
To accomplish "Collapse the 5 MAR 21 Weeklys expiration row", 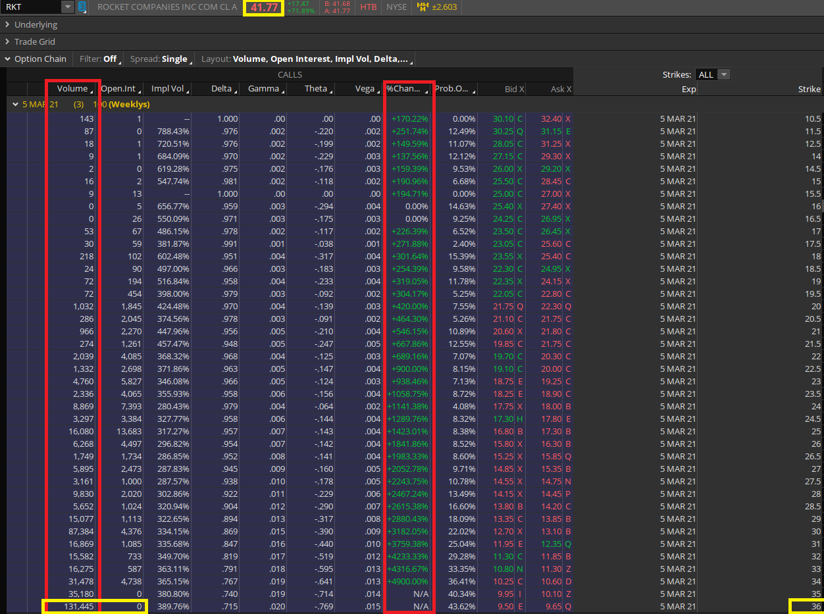I will 14,104.
